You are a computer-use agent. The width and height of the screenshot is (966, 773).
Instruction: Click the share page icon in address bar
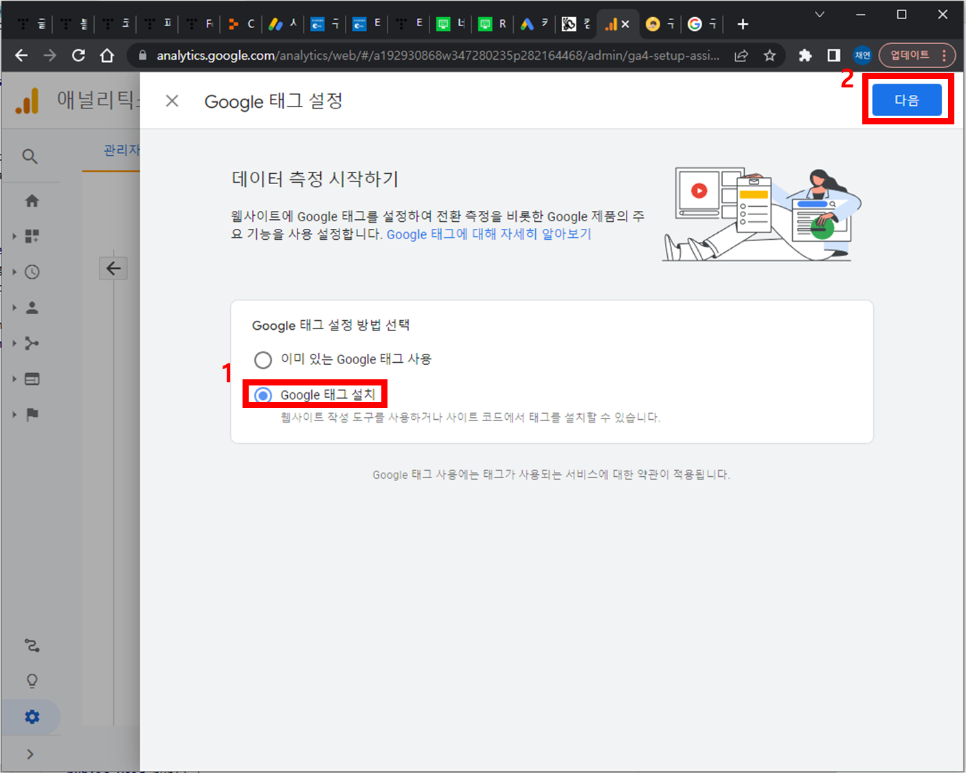point(741,56)
